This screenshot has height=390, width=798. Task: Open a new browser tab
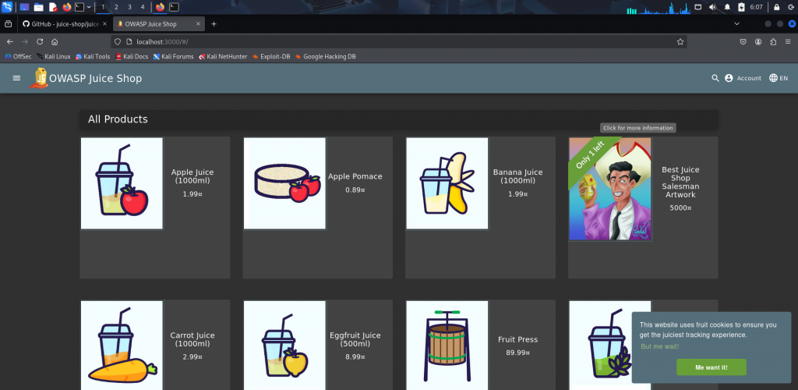point(214,24)
